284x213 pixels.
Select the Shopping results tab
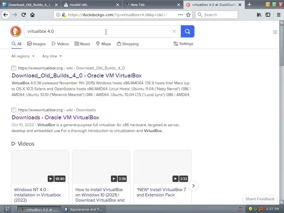128,44
